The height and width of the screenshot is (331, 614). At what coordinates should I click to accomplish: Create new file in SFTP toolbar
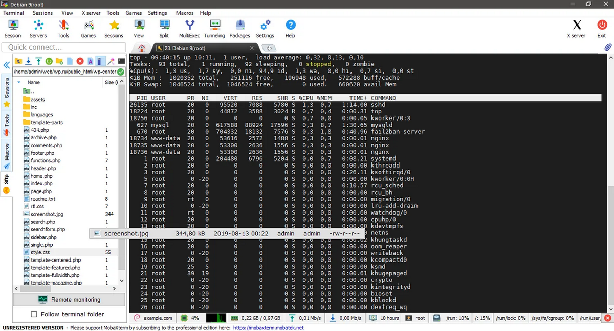[70, 61]
